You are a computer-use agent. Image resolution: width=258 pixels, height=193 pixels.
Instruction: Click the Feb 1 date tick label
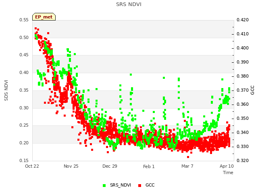point(149,166)
